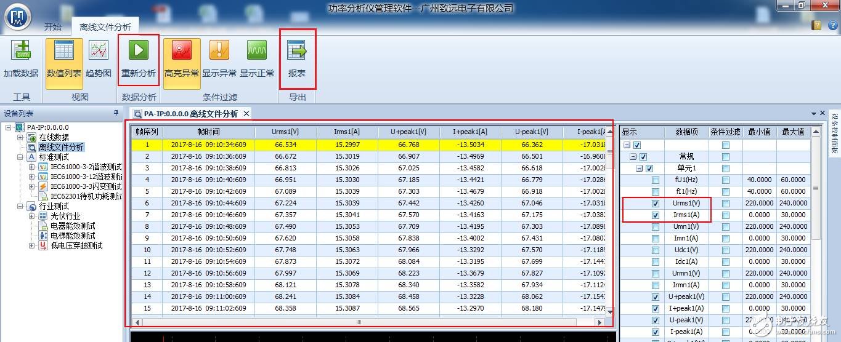Click the 加载数据 load data icon
Image resolution: width=841 pixels, height=342 pixels.
(x=21, y=51)
